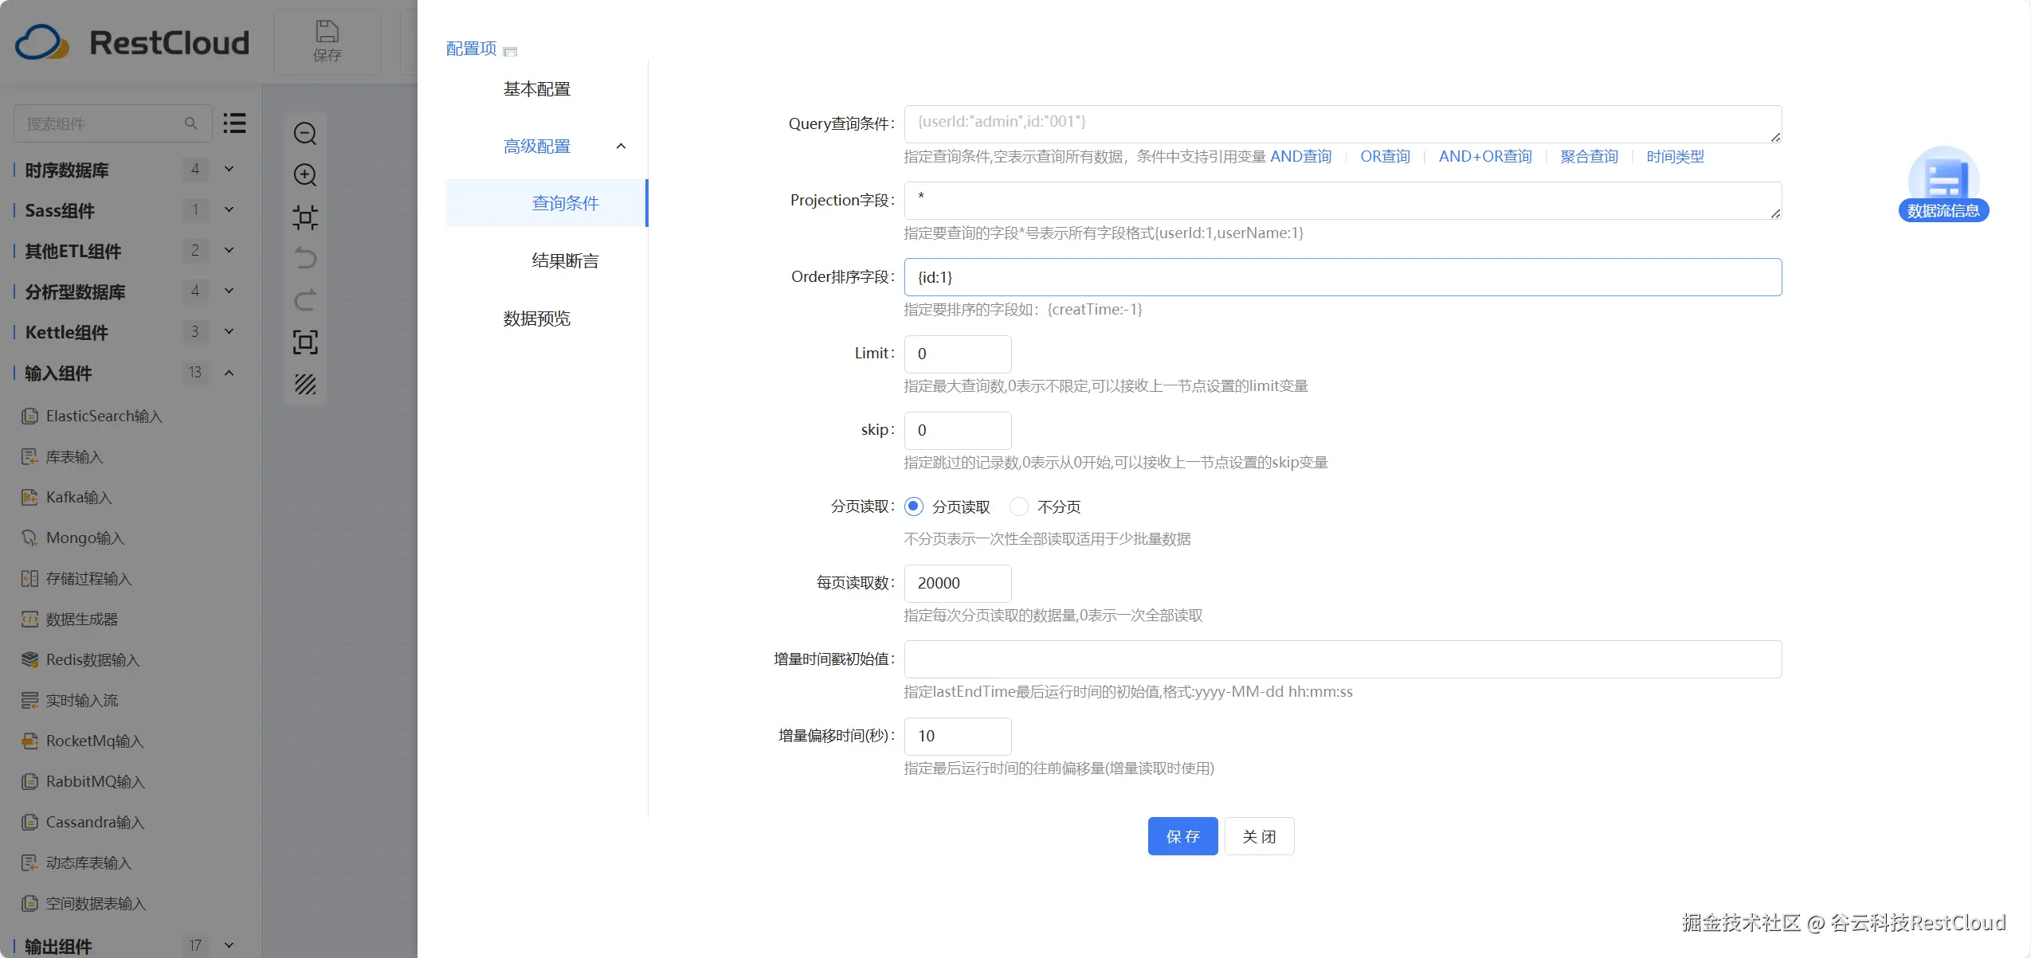Switch to the 配置项 tab
The image size is (2031, 958).
point(471,49)
